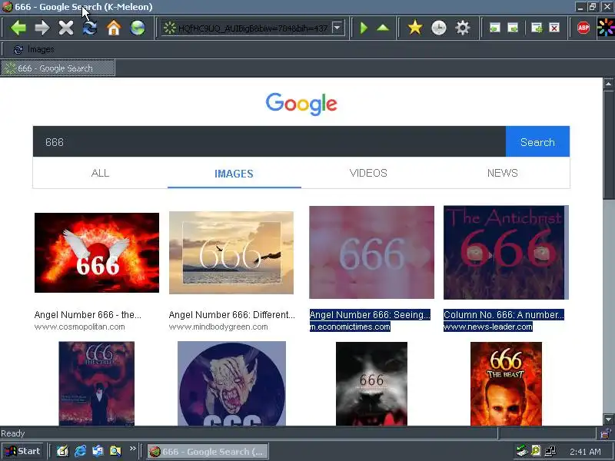Switch to the ALL results tab
The image size is (615, 461).
pyautogui.click(x=100, y=173)
